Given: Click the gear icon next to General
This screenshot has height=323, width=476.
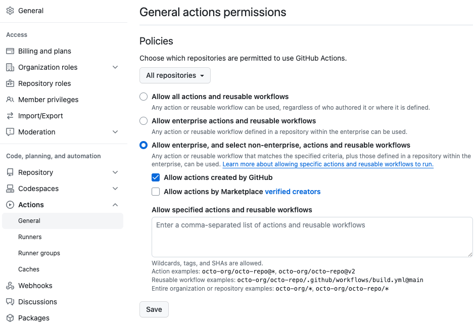Looking at the screenshot, I should click(x=10, y=10).
